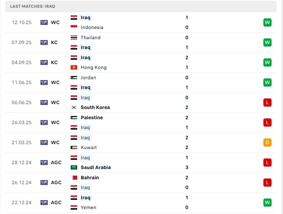Click the Kuwait flag icon
Screen dimensions: 283x214
[x=74, y=147]
